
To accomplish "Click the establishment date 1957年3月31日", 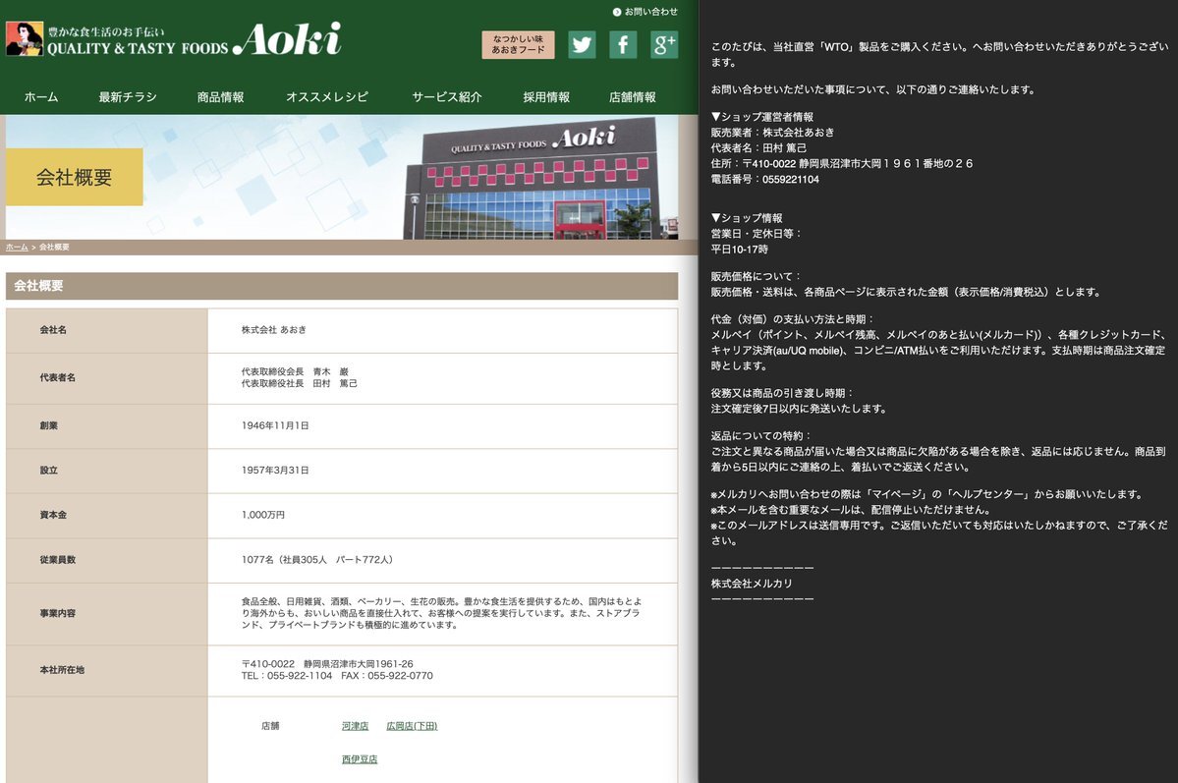I will (x=275, y=471).
